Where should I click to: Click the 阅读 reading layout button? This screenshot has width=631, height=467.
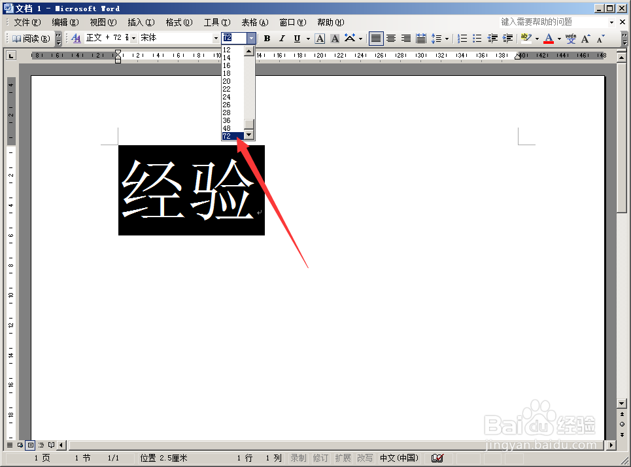coord(31,39)
